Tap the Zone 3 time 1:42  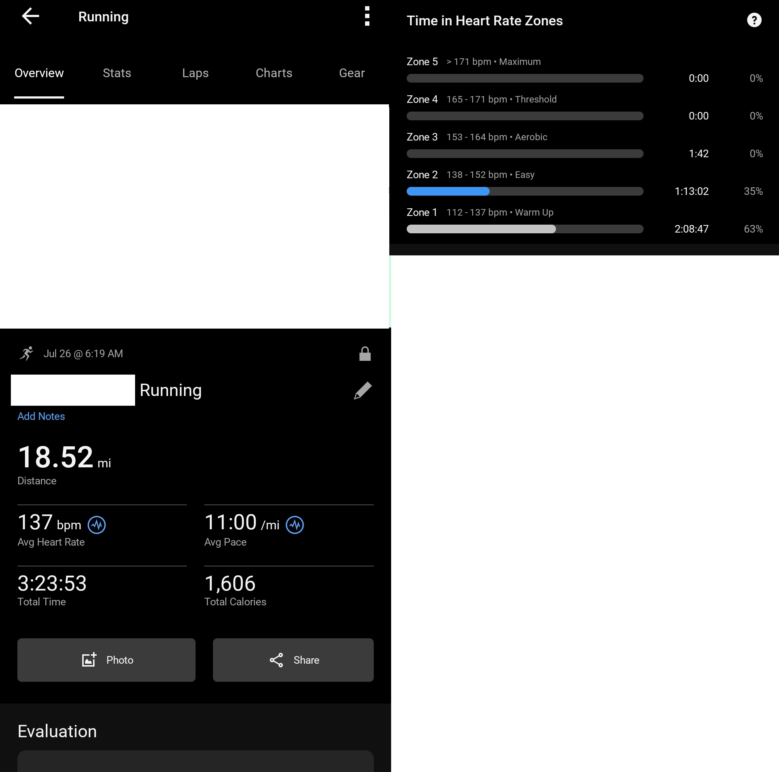coord(698,154)
